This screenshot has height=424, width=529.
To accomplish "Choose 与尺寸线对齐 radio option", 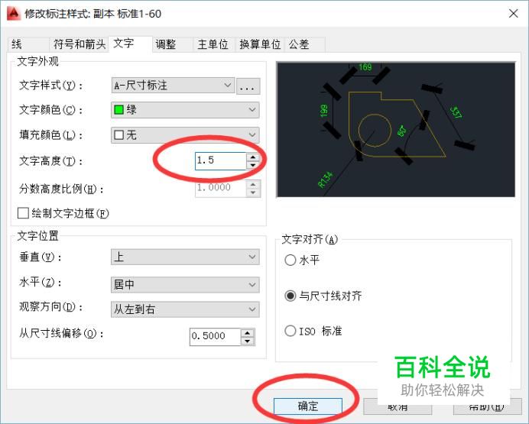I will 290,296.
